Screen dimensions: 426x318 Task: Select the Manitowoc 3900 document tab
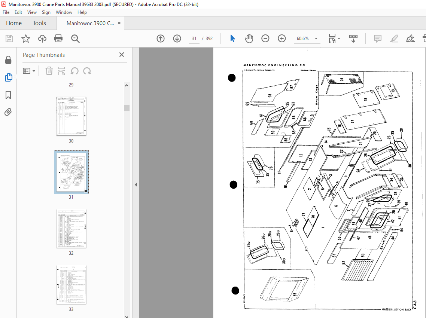[x=90, y=23]
